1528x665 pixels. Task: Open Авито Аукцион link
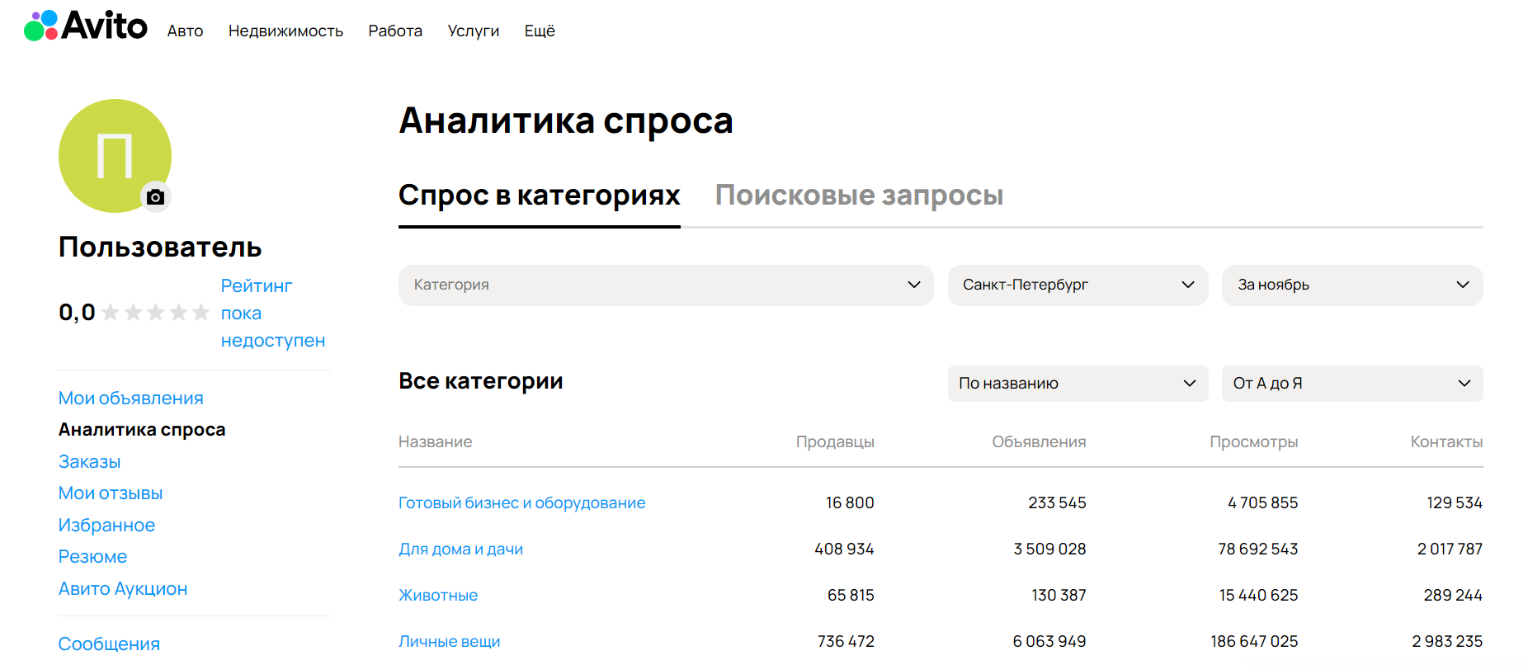(x=123, y=588)
